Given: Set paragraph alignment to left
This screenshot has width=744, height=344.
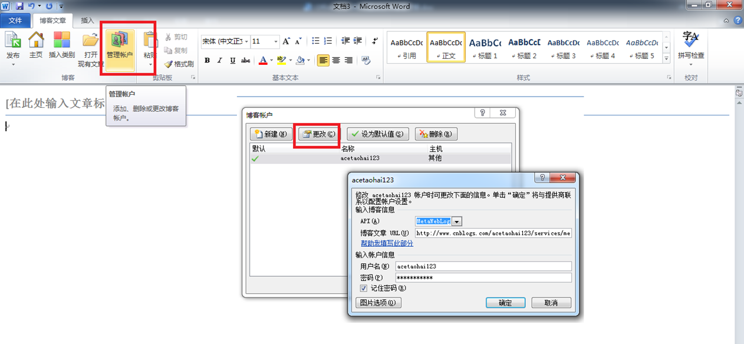Looking at the screenshot, I should click(323, 60).
